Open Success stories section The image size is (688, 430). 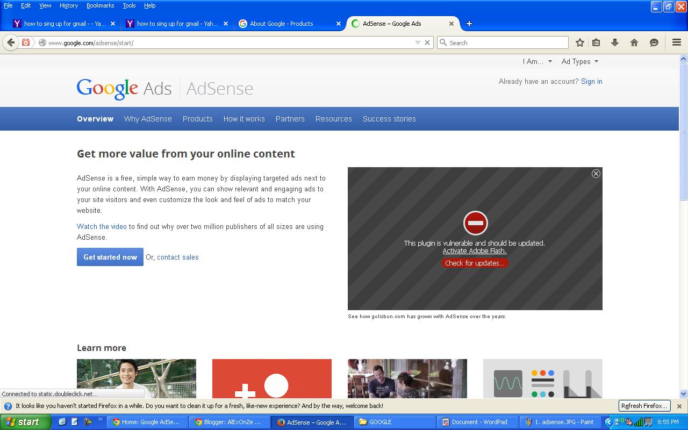click(389, 119)
